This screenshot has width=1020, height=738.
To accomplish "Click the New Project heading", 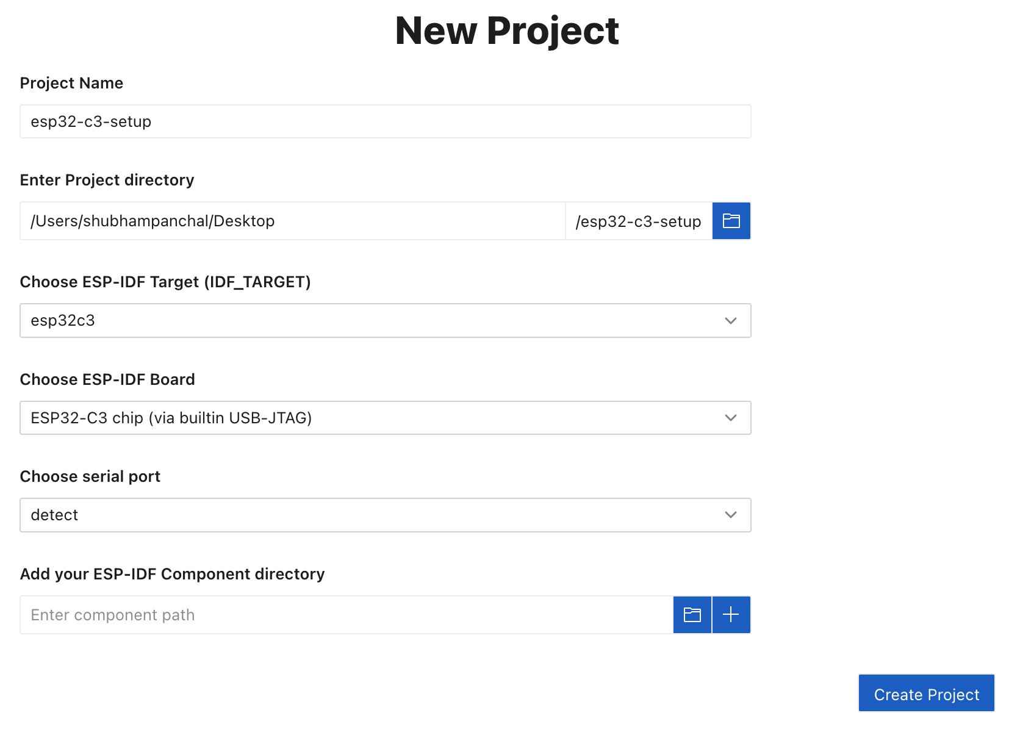I will click(506, 30).
